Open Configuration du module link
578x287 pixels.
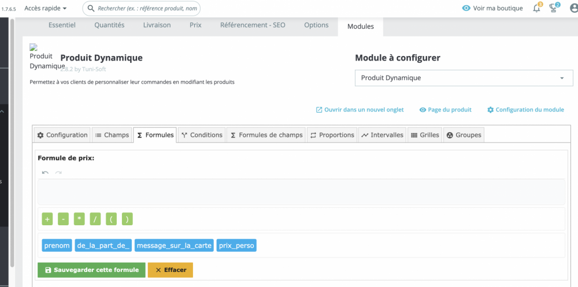click(x=525, y=110)
